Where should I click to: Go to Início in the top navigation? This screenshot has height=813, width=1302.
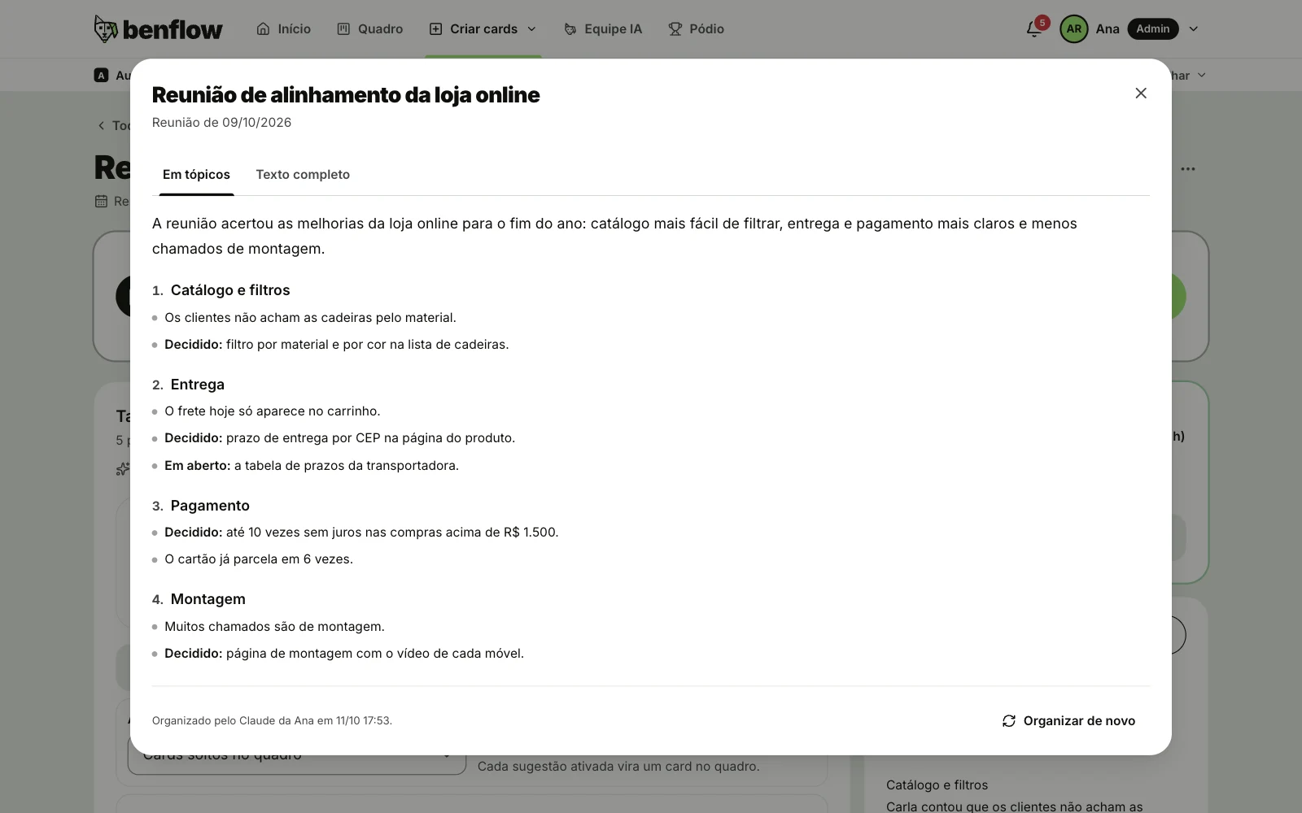click(x=283, y=29)
